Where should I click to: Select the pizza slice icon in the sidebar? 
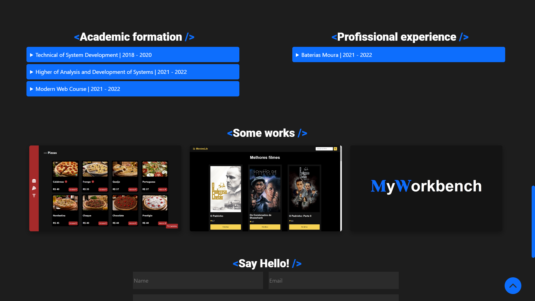[x=34, y=188]
